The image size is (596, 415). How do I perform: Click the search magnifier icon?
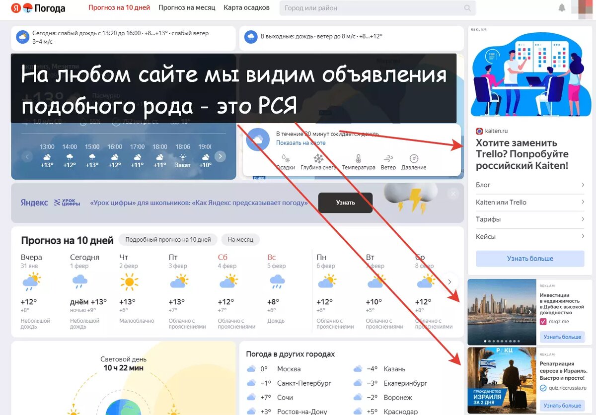467,8
